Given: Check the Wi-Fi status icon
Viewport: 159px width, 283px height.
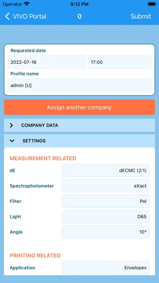Looking at the screenshot, I should coord(27,4).
